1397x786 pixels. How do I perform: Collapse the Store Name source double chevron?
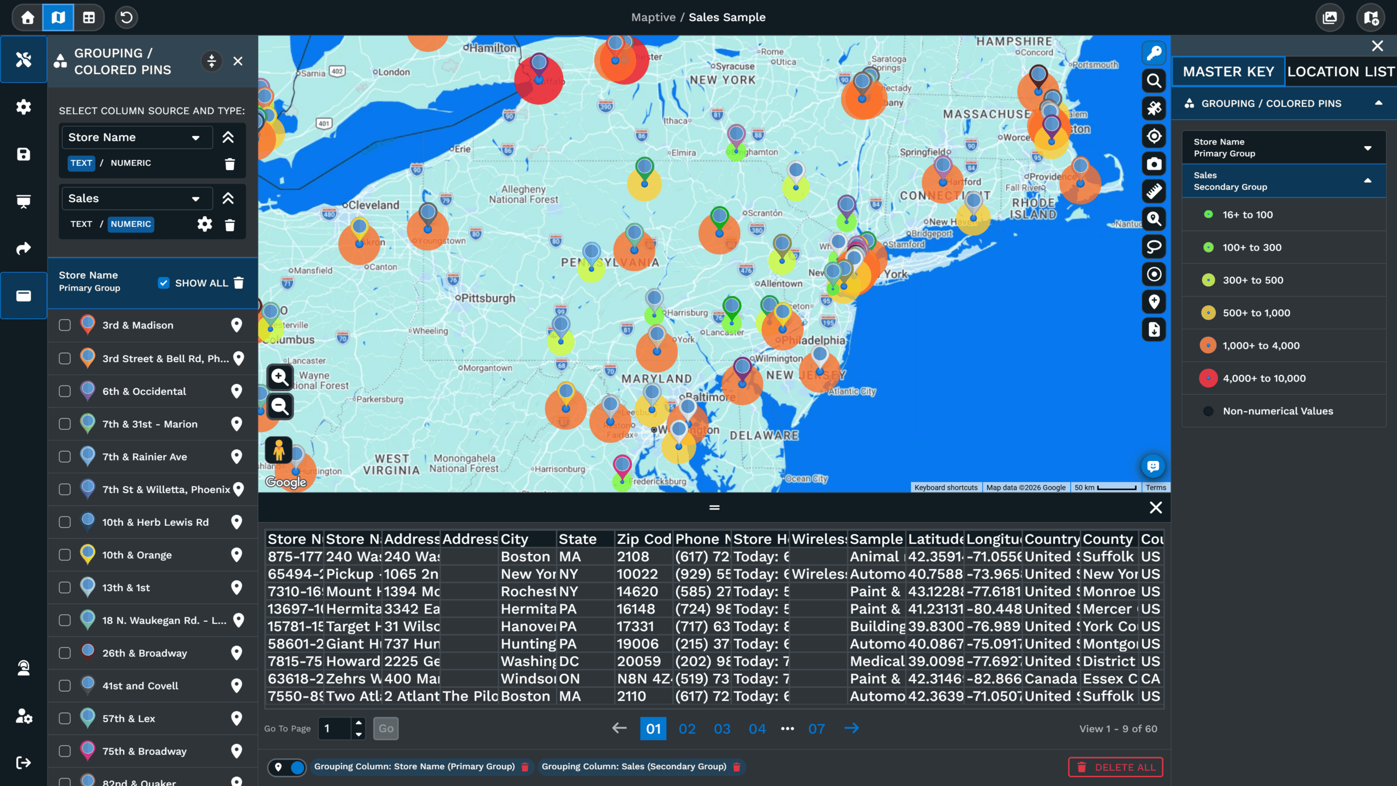[x=228, y=137]
